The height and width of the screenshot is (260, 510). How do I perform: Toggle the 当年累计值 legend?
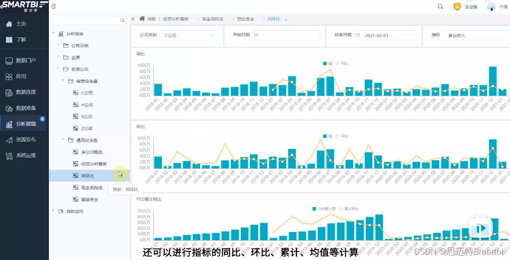324,209
